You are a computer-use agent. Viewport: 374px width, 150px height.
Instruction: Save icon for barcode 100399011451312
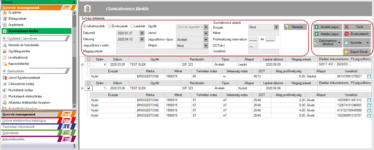coord(369,100)
